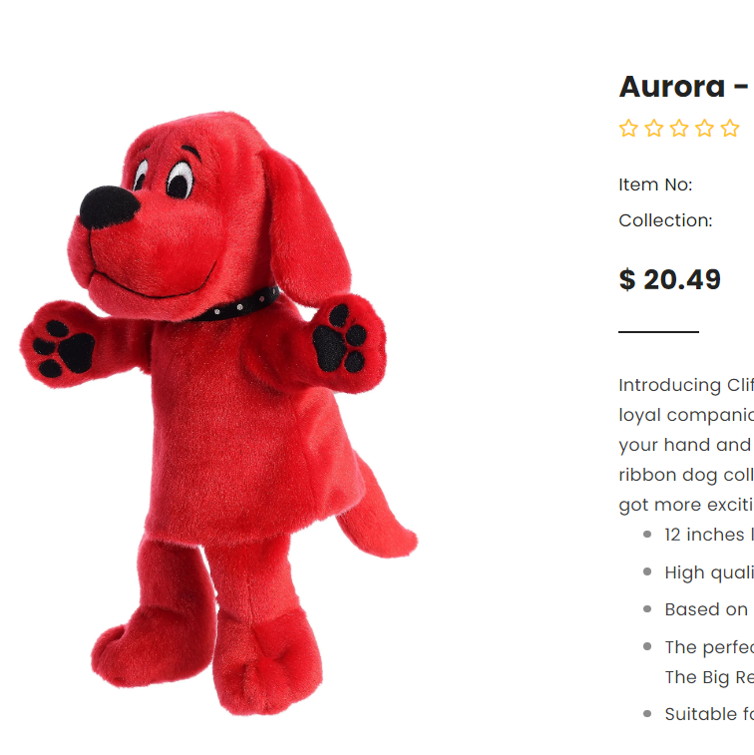Image resolution: width=754 pixels, height=755 pixels.
Task: Click The perfect bullet point text
Action: pyautogui.click(x=709, y=647)
